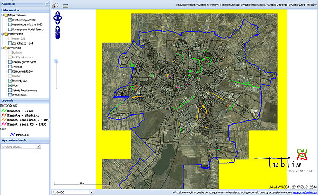Zoom out using the minus button
The height and width of the screenshot is (195, 318).
pyautogui.click(x=58, y=37)
